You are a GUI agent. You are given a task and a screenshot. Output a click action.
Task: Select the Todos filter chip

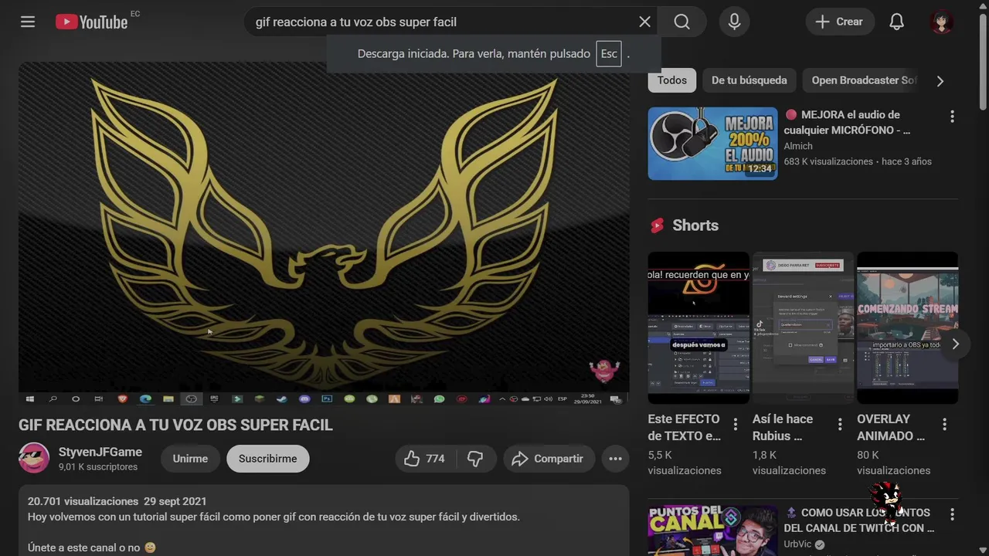[672, 80]
